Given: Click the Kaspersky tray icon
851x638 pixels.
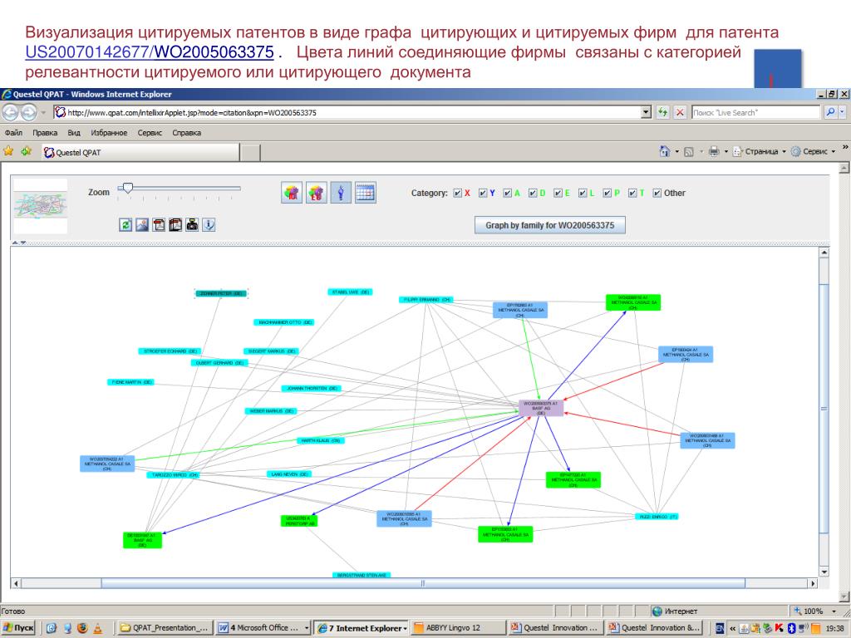Looking at the screenshot, I should pyautogui.click(x=780, y=628).
